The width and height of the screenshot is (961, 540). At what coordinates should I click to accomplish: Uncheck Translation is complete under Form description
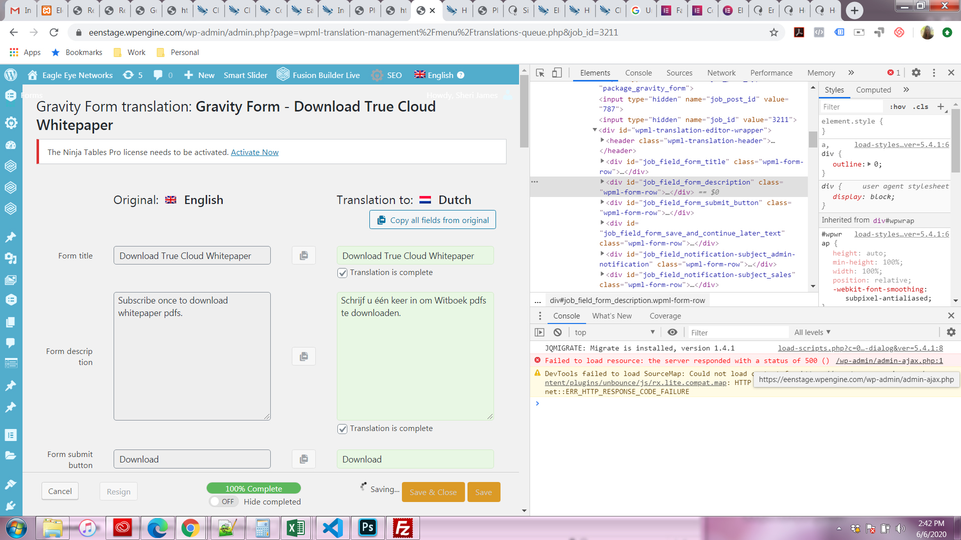click(342, 429)
